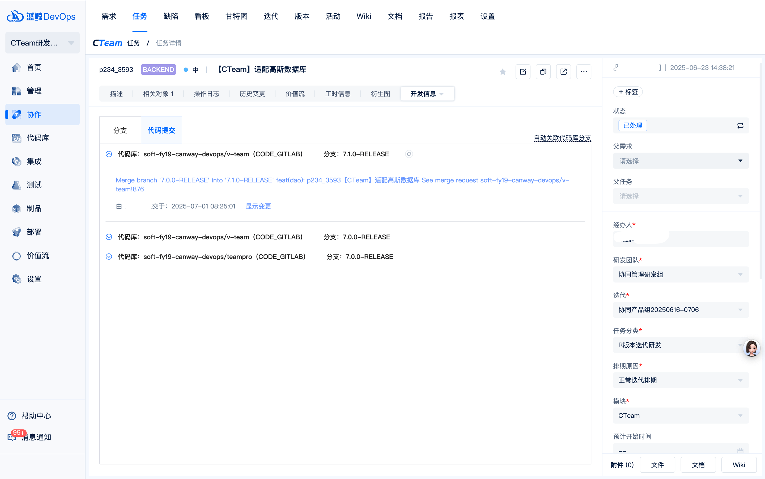Viewport: 765px width, 479px height.
Task: Switch to the 分支 tab
Action: (x=120, y=131)
